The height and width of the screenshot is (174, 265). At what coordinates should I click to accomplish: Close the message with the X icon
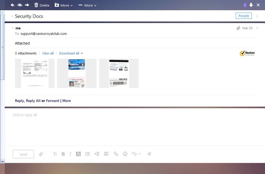pyautogui.click(x=258, y=5)
